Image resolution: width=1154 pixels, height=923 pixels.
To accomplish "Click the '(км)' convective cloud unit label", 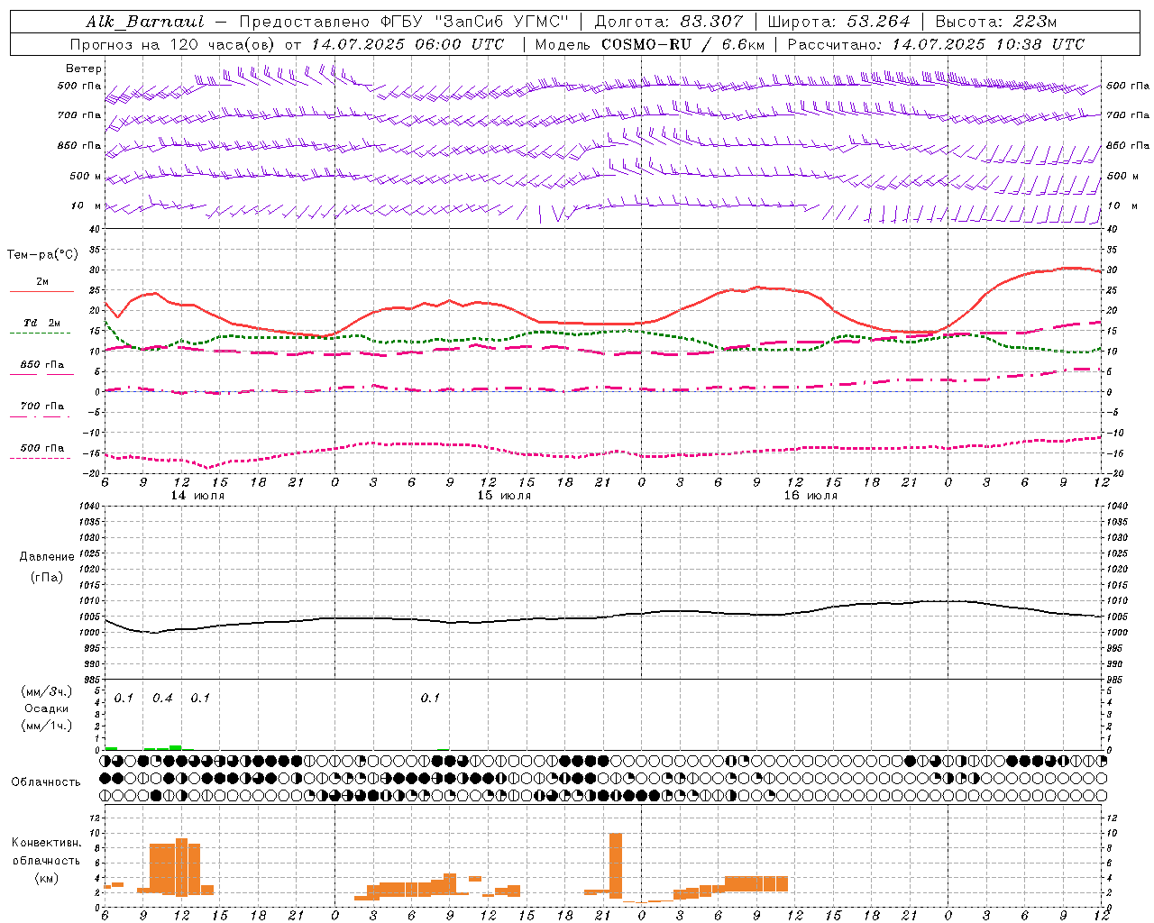I will [47, 878].
